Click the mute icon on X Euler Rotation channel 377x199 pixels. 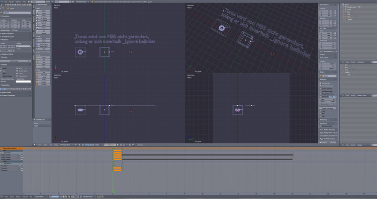tap(20, 155)
